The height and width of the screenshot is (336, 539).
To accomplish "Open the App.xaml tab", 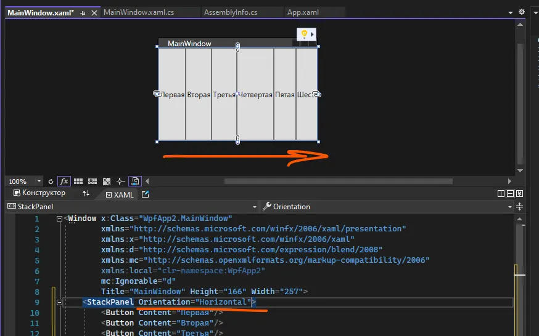I will (303, 12).
